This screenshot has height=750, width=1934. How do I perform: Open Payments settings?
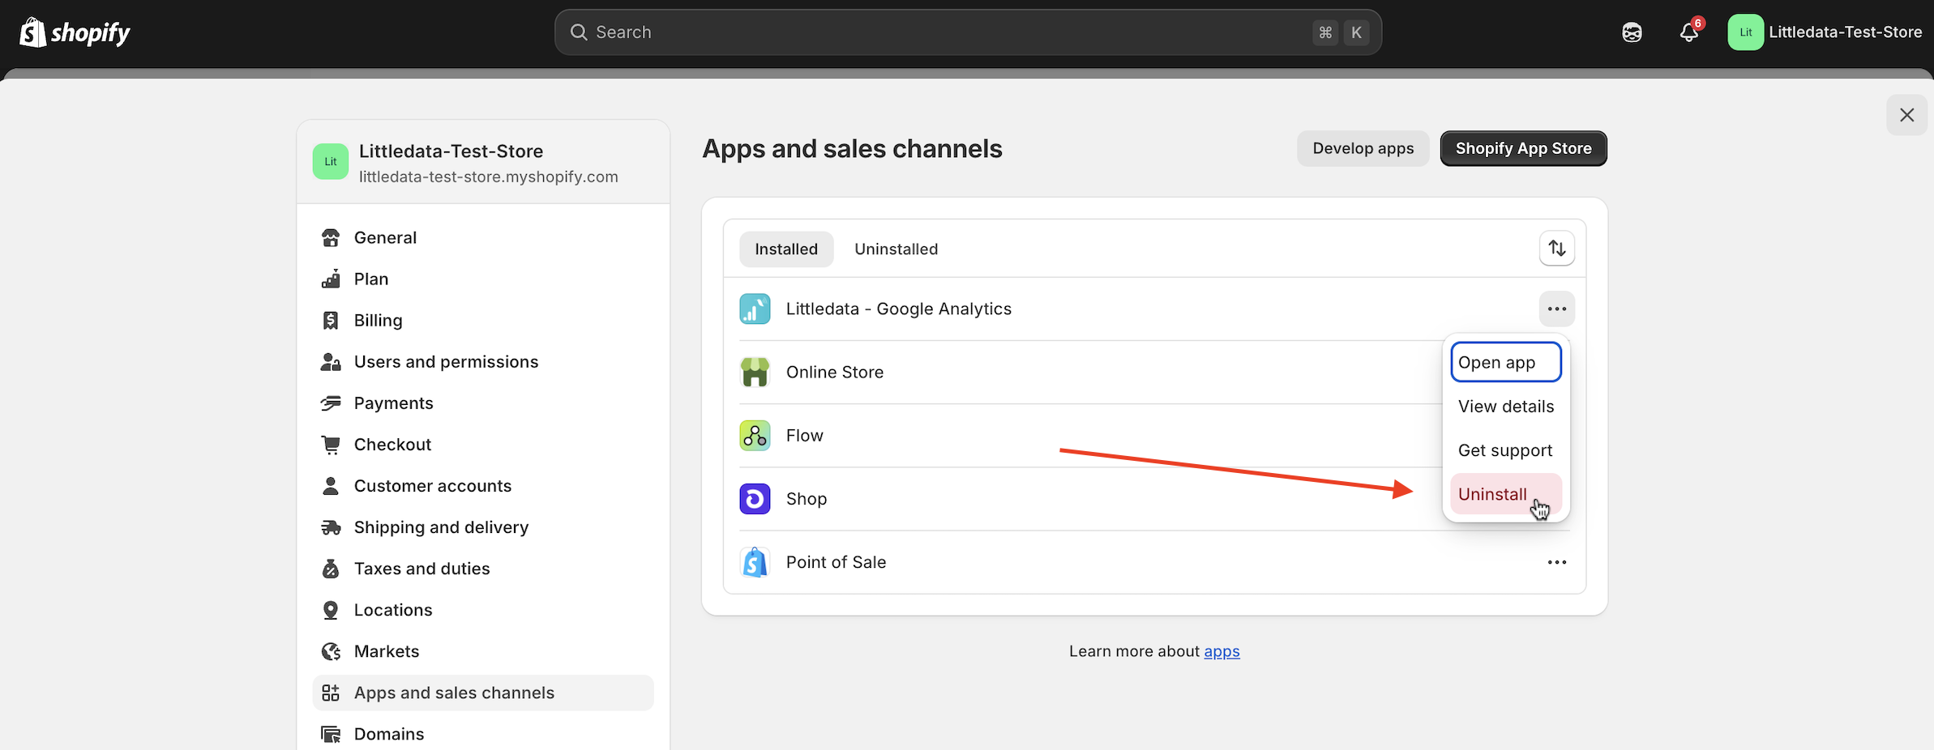pyautogui.click(x=482, y=403)
